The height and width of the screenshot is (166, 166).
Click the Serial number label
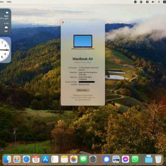[x=71, y=82]
